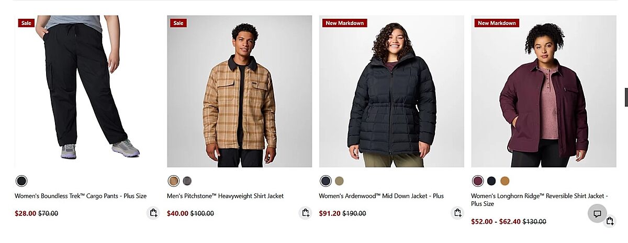Choose navy swatch for Longhorn Ridge Shirt Jacket
Screen dimensions: 628x243
491,181
